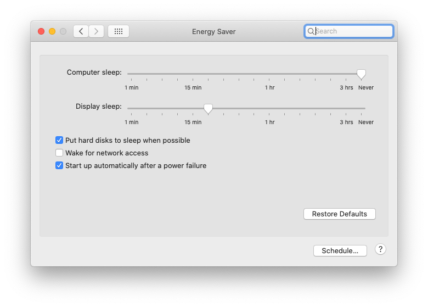Open the Schedule dialog

click(x=340, y=250)
